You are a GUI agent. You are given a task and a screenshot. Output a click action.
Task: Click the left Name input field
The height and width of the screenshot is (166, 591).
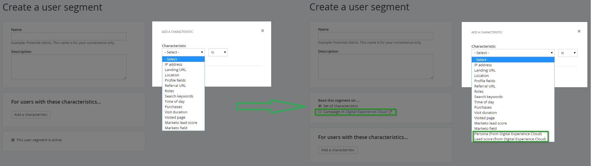(x=69, y=36)
